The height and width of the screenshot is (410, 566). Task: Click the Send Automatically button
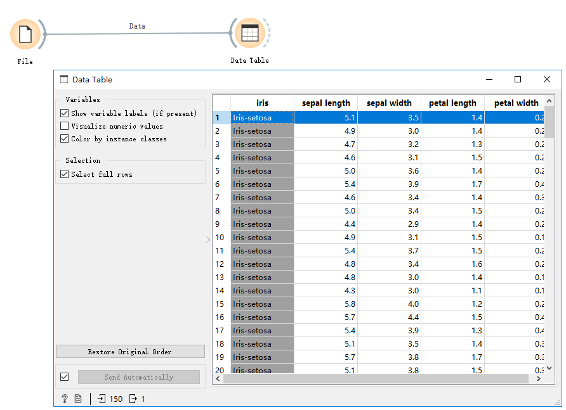[139, 377]
